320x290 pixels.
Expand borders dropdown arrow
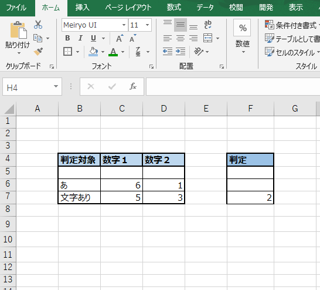78,52
